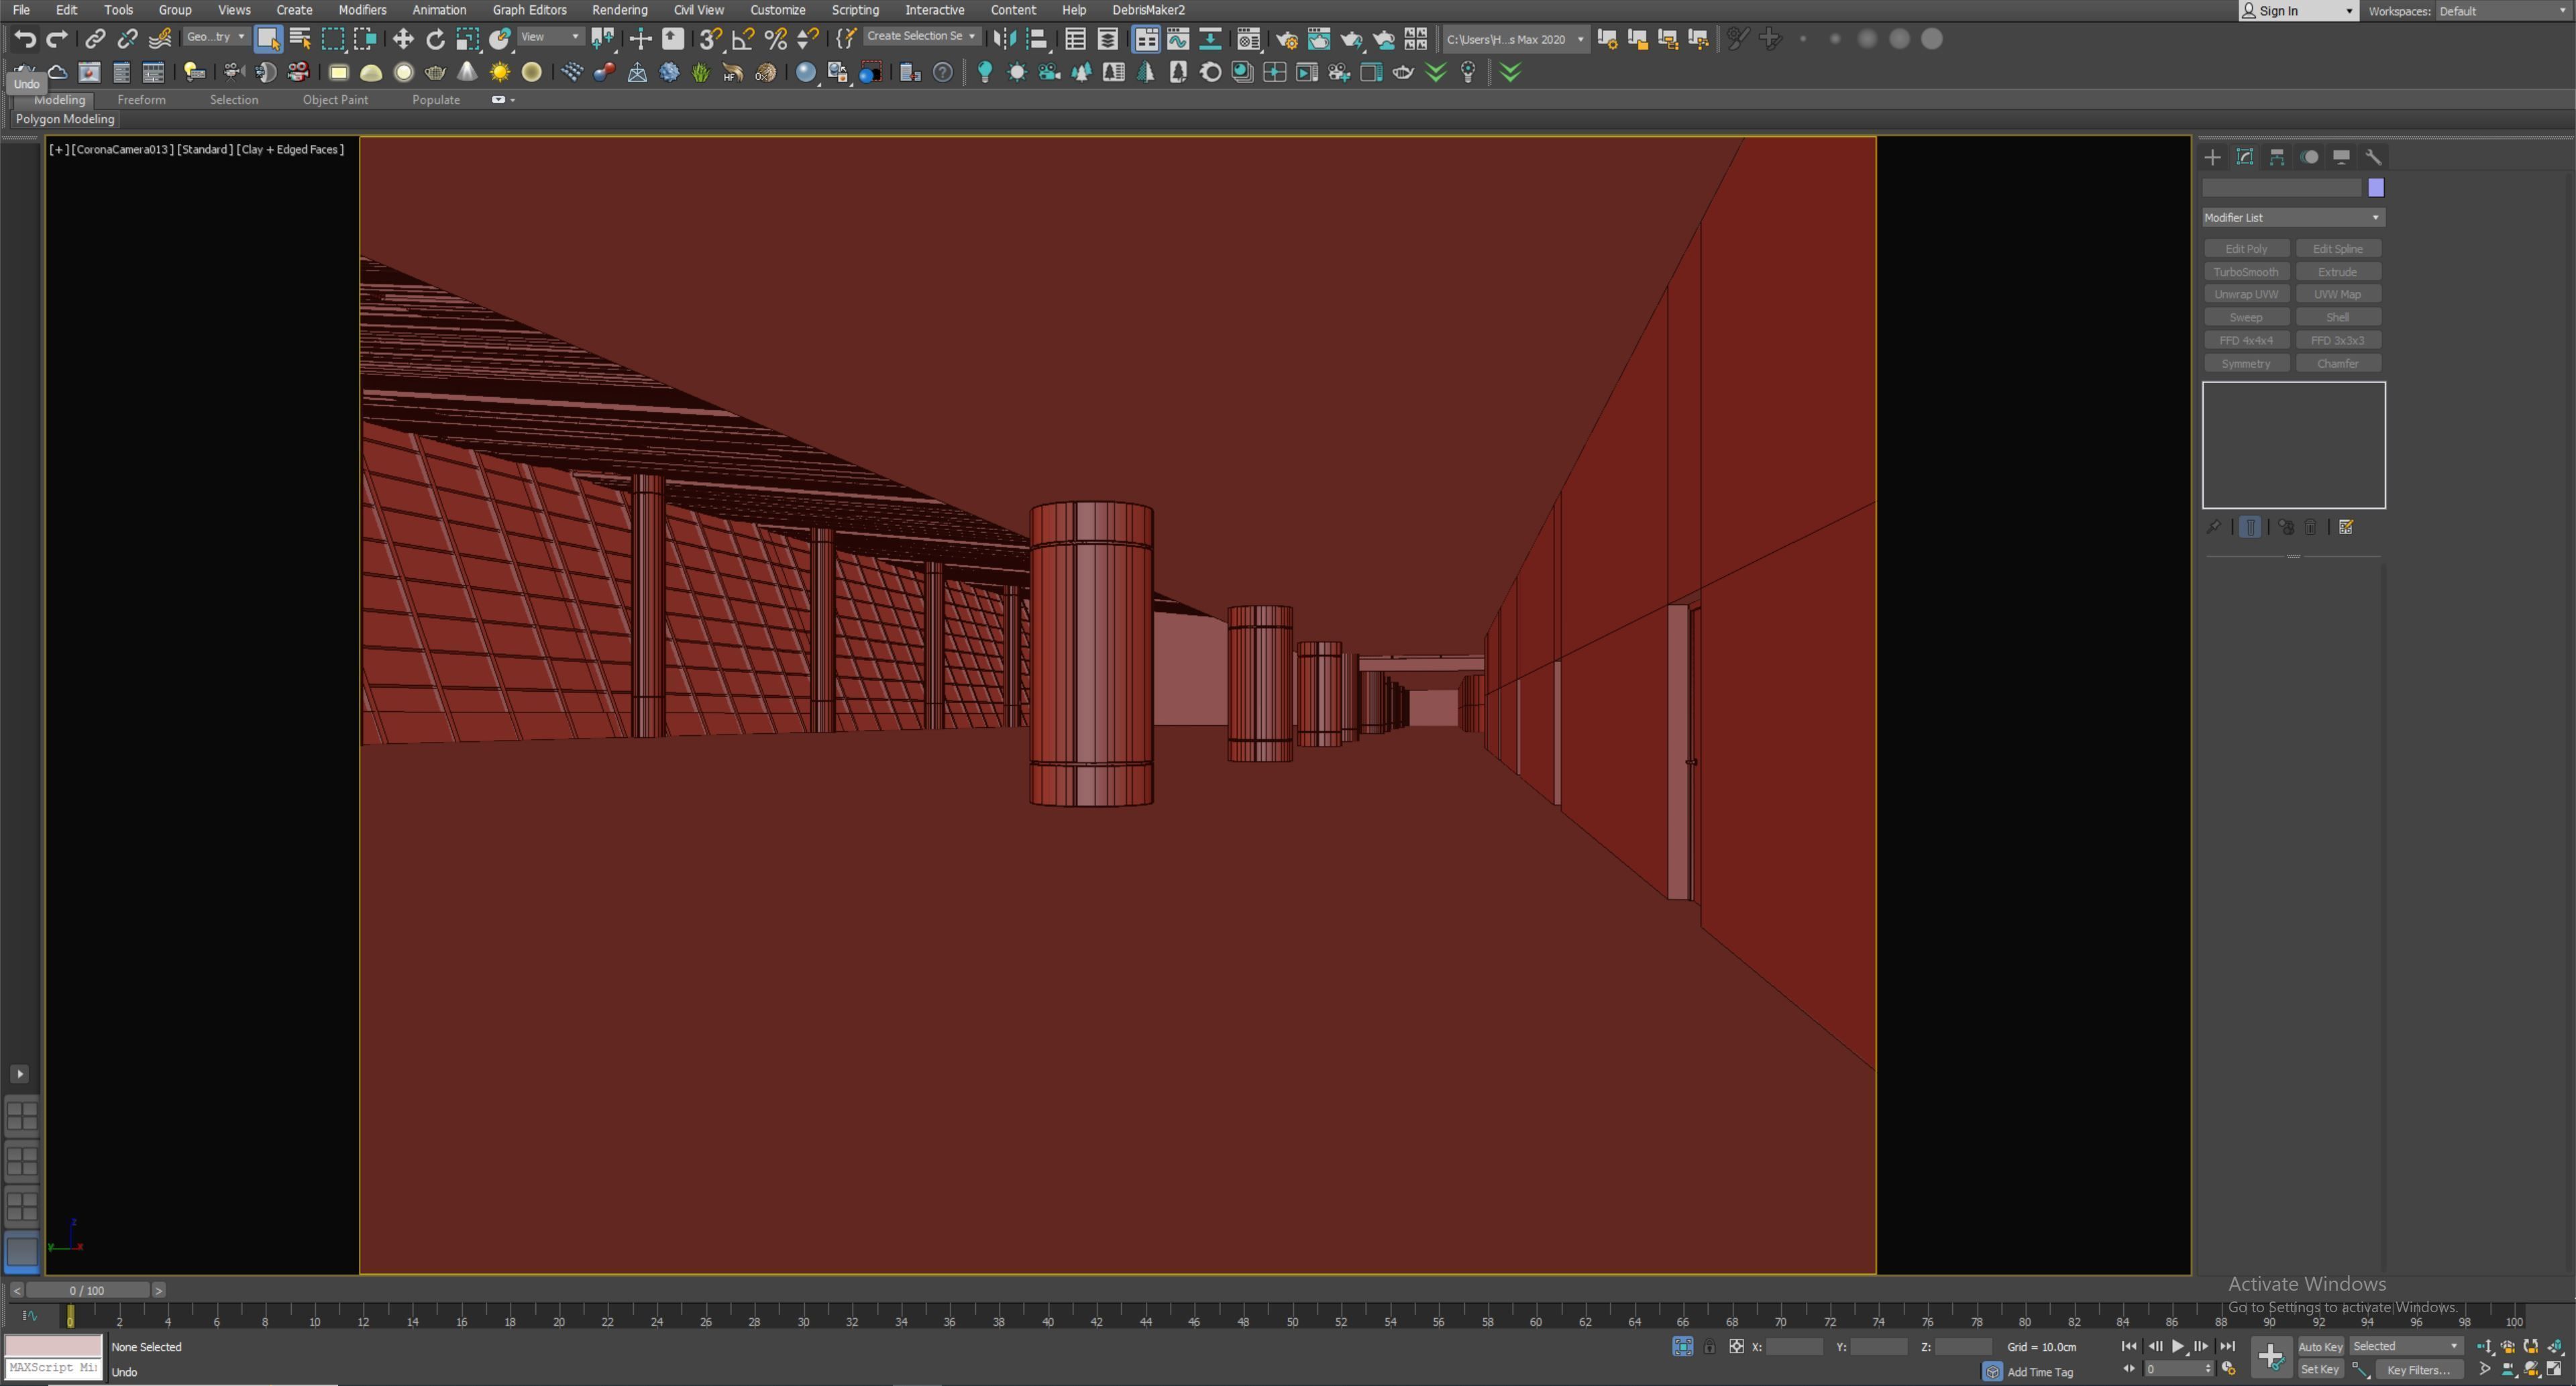This screenshot has width=2576, height=1386.
Task: Choose the Select and Move tool
Action: (x=403, y=39)
